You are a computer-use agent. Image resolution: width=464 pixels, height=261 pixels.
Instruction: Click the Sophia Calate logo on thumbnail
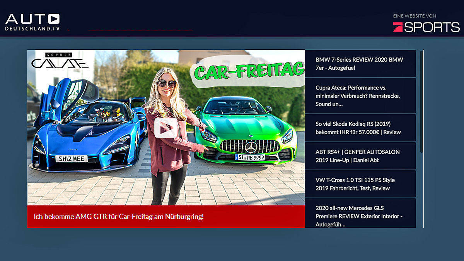(60, 61)
